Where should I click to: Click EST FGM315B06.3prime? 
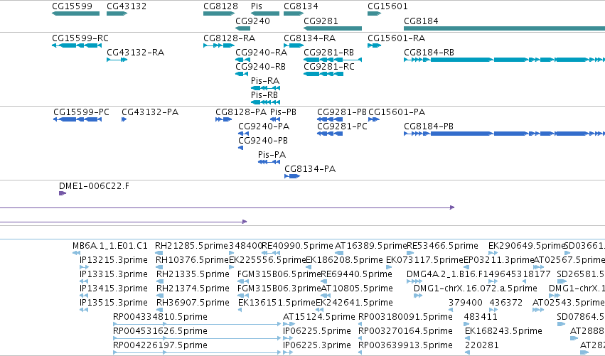pyautogui.click(x=242, y=296)
